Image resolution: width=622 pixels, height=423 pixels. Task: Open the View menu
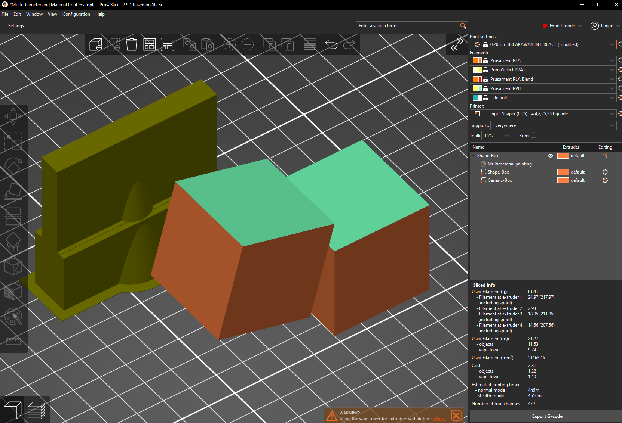tap(52, 14)
